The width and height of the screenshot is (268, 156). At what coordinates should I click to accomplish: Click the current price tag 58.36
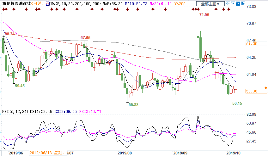click(x=256, y=91)
